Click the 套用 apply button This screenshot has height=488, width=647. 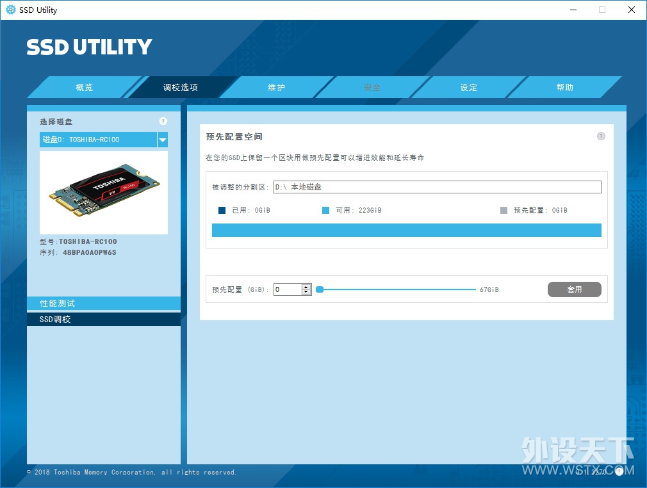pyautogui.click(x=575, y=289)
